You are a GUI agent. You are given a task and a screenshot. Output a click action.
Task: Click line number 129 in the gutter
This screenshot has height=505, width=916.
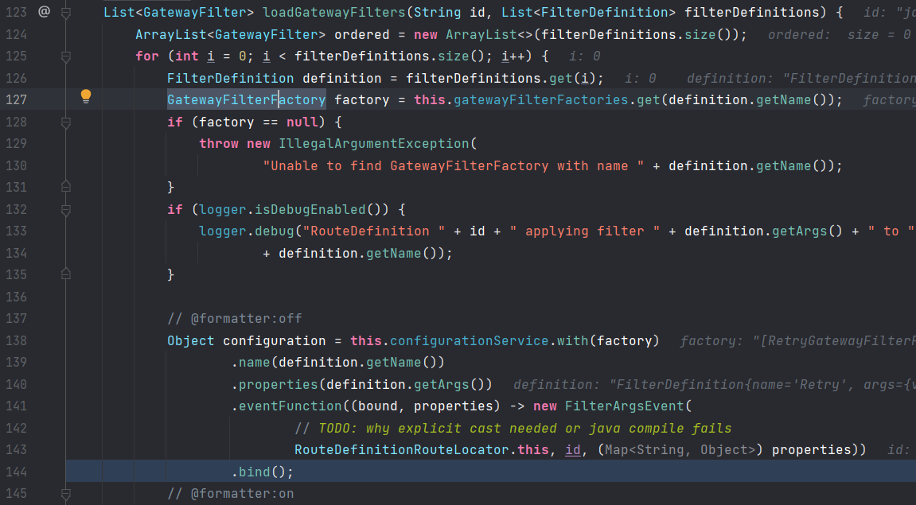(16, 144)
